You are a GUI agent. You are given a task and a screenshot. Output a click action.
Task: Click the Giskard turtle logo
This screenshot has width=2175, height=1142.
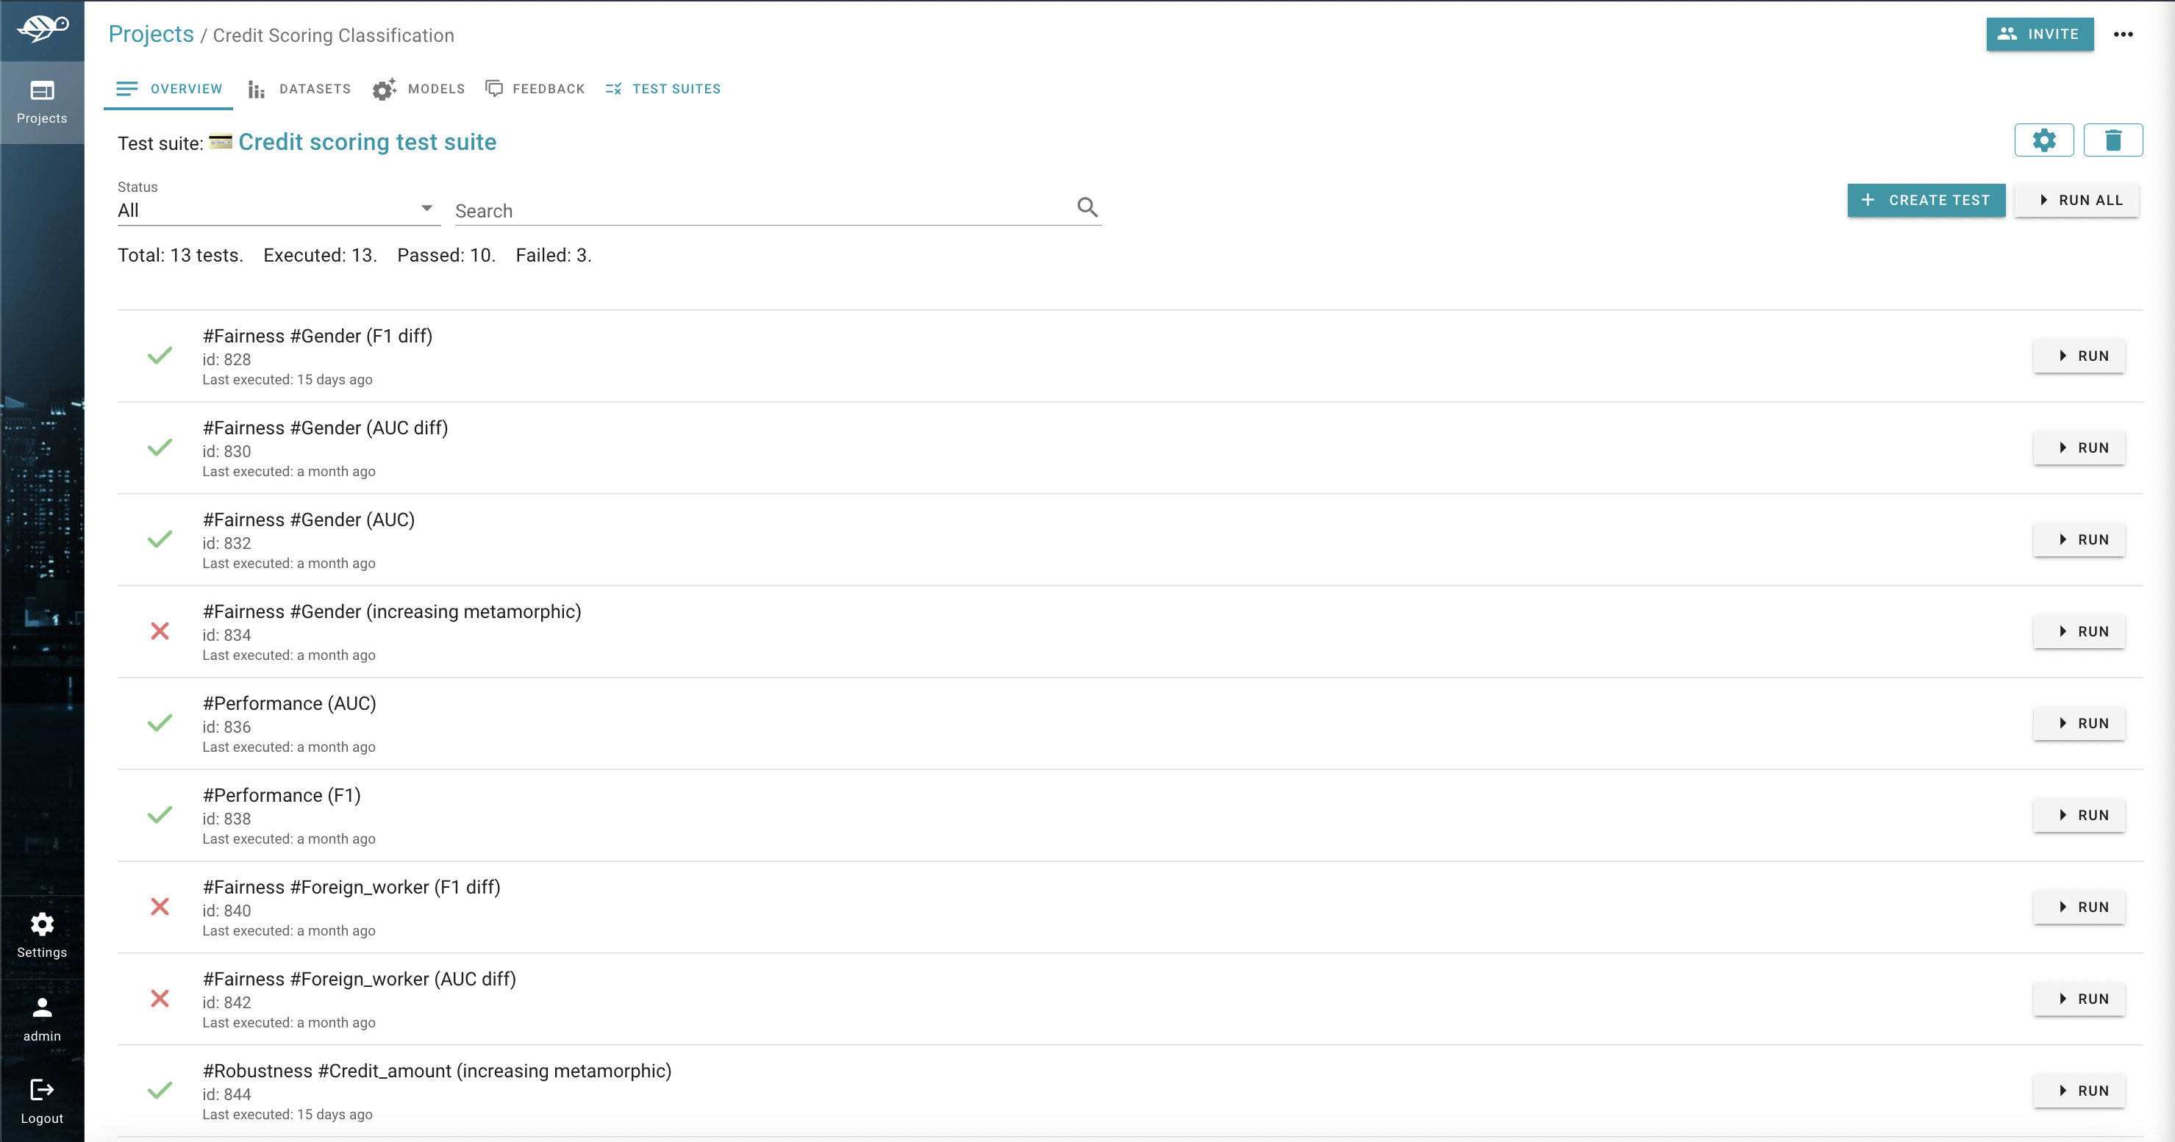click(42, 29)
